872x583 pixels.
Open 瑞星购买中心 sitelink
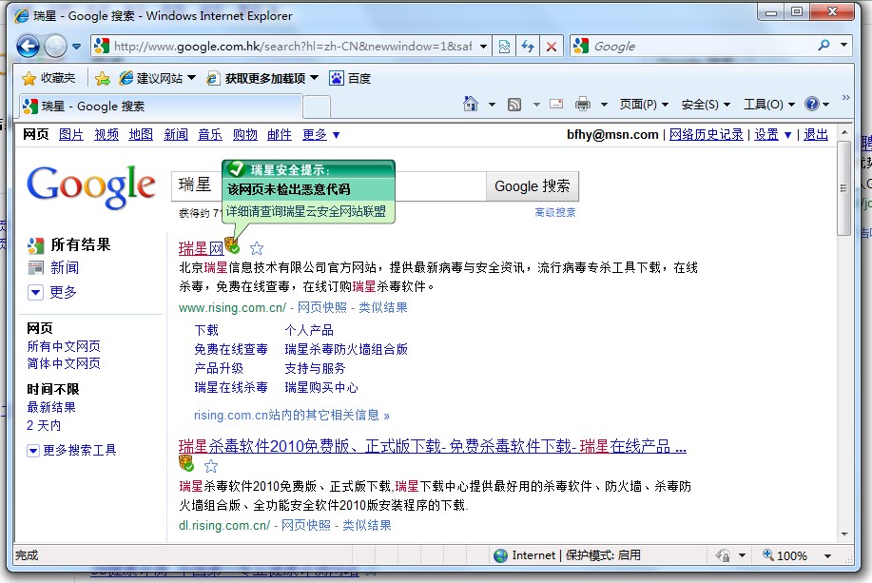coord(321,387)
